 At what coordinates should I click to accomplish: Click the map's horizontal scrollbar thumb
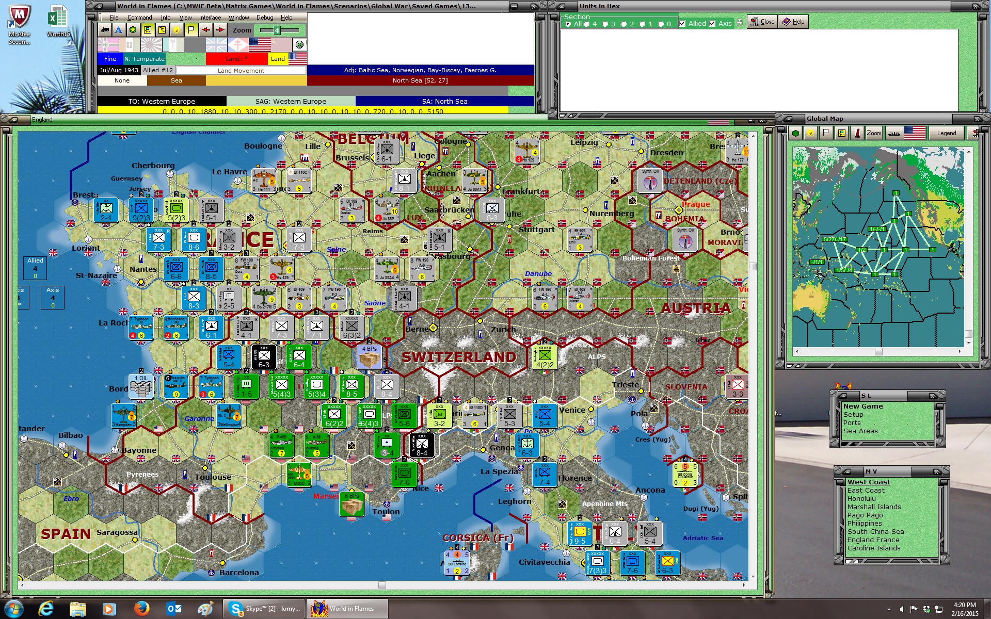pos(382,585)
